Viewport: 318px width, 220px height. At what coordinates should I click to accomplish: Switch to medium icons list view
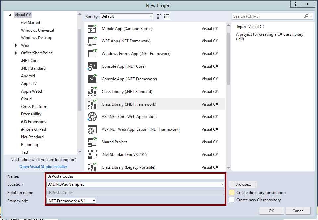tap(167, 16)
